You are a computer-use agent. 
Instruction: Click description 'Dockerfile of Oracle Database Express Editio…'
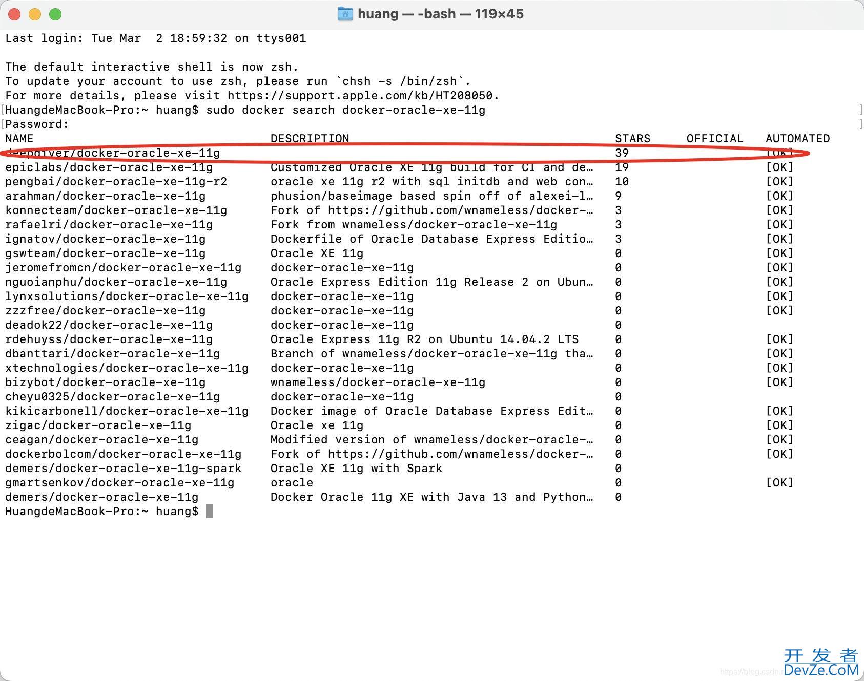[x=432, y=239]
